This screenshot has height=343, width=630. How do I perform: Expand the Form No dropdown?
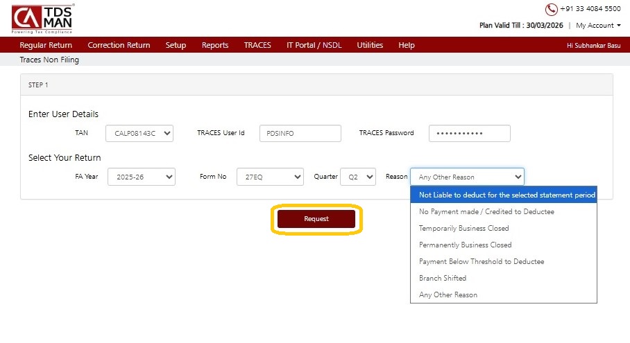click(x=270, y=177)
